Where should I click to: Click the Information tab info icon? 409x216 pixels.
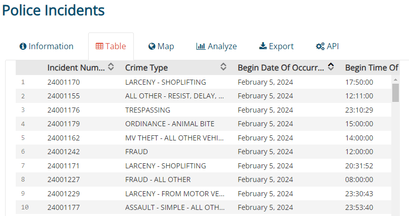pos(23,47)
